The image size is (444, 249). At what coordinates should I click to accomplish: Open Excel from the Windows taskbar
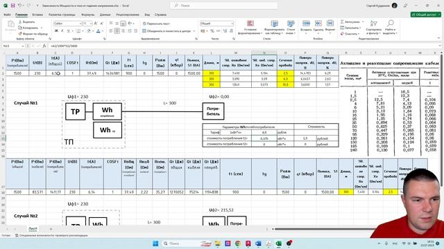pos(279,243)
